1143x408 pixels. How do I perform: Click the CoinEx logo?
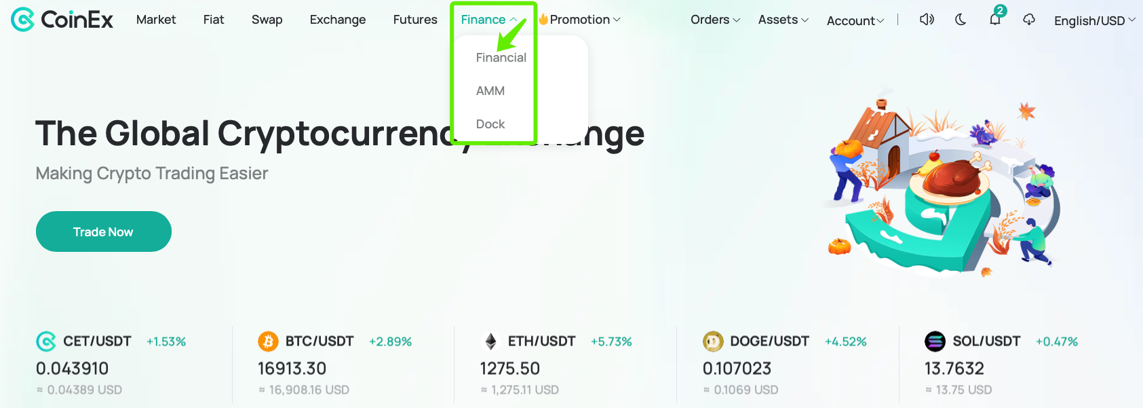(x=61, y=20)
